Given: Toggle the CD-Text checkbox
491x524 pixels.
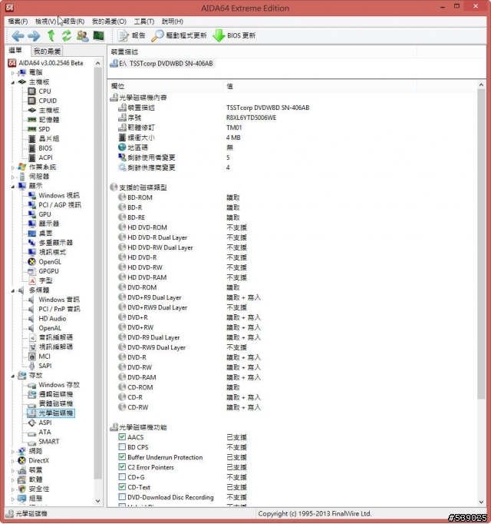Looking at the screenshot, I should [122, 487].
